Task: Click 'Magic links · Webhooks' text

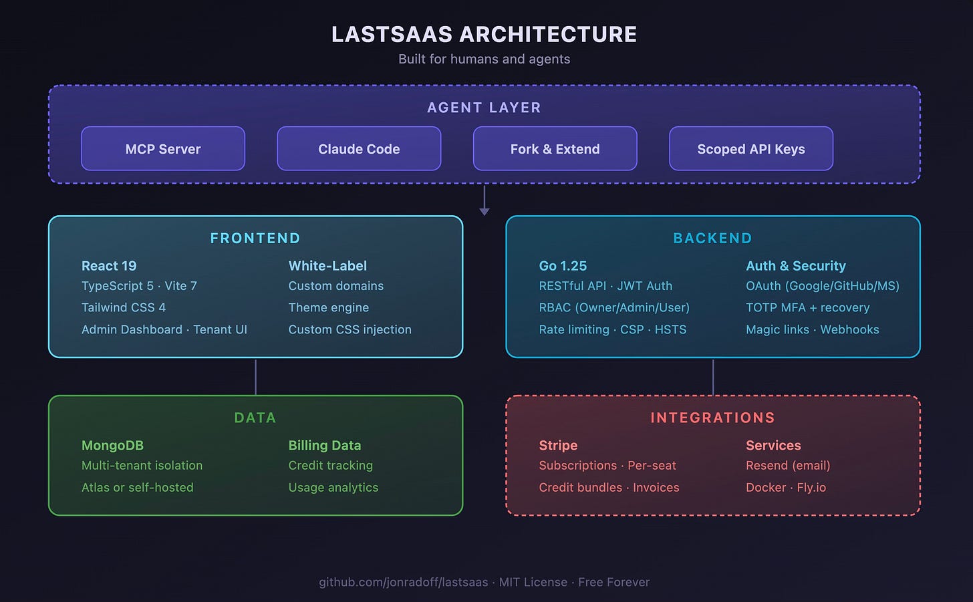Action: coord(813,329)
